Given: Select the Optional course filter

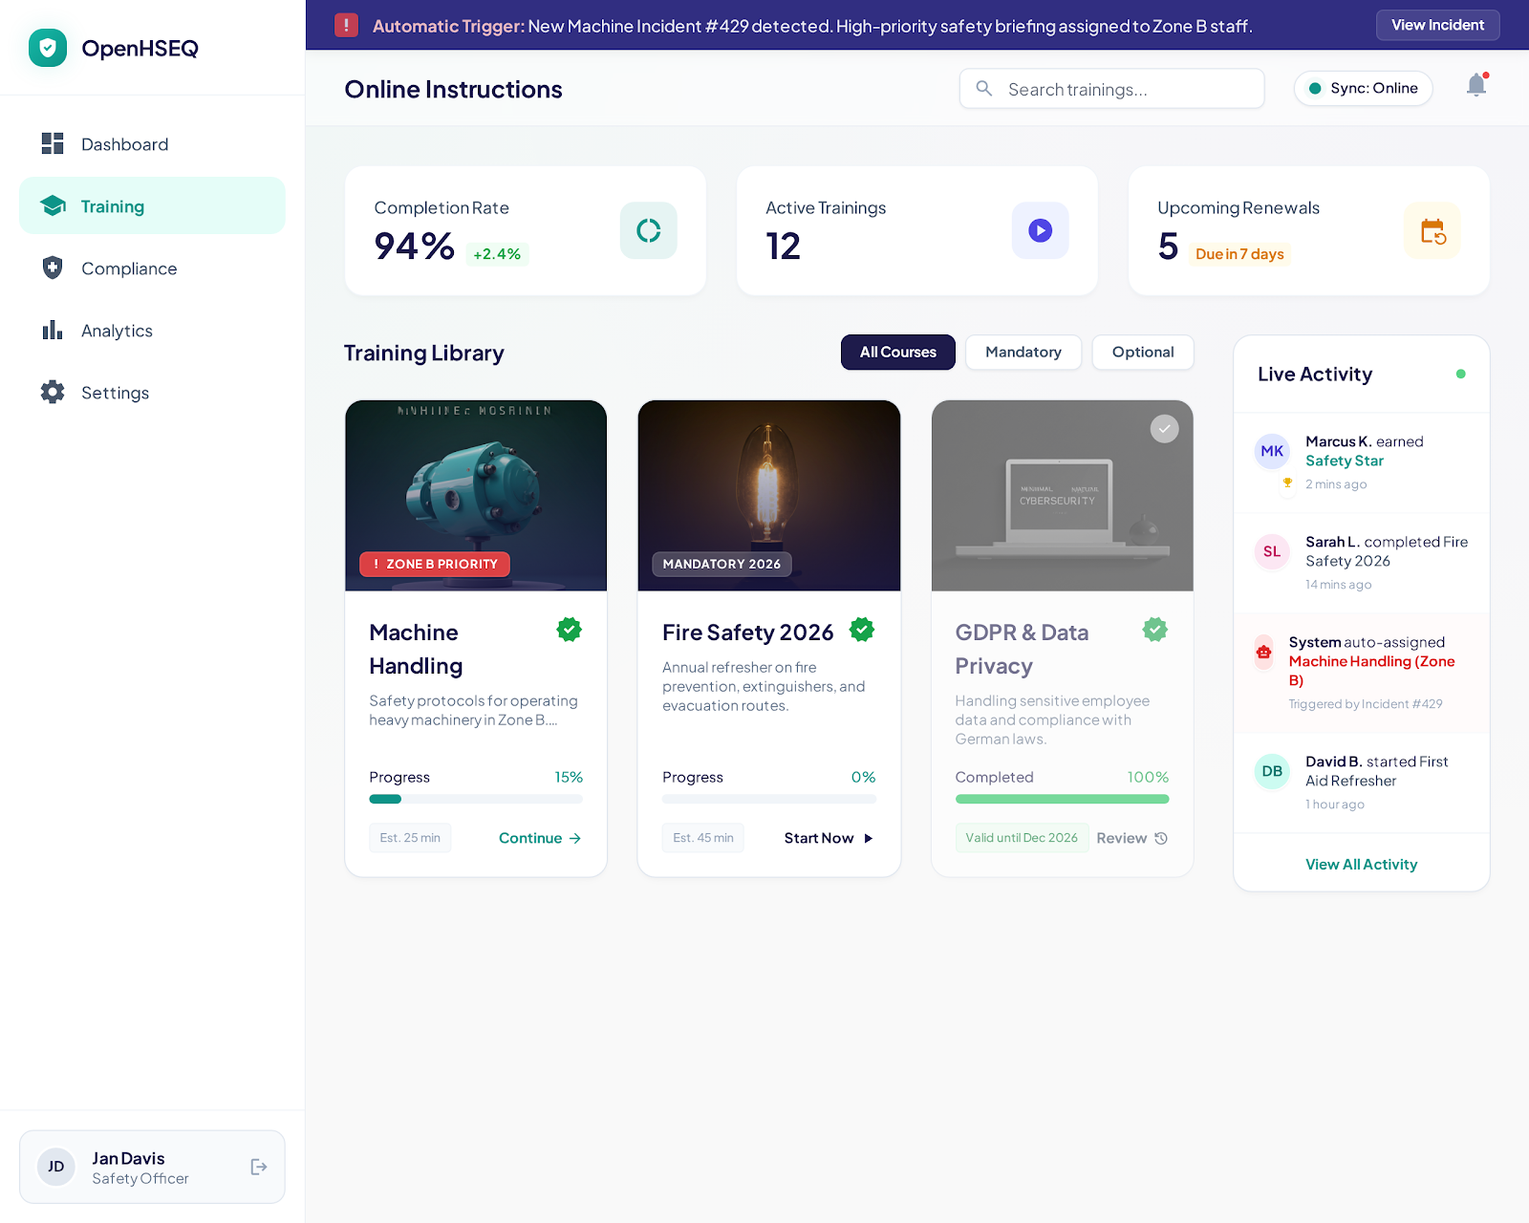Looking at the screenshot, I should (1142, 353).
